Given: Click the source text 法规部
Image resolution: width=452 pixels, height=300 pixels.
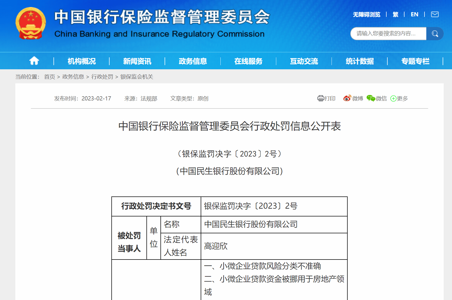Looking at the screenshot, I should 149,99.
